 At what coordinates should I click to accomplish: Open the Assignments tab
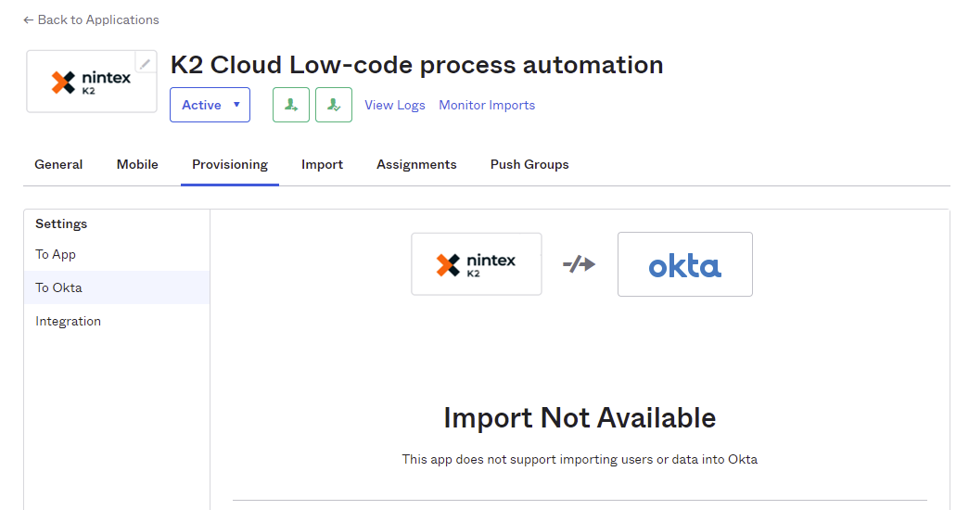[416, 164]
